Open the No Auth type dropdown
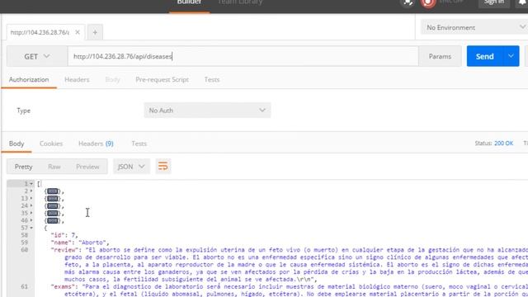The width and height of the screenshot is (528, 297). click(207, 110)
